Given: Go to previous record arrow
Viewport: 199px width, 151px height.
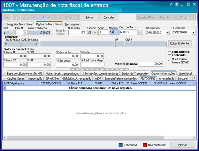Looking at the screenshot, I should pyautogui.click(x=16, y=17).
